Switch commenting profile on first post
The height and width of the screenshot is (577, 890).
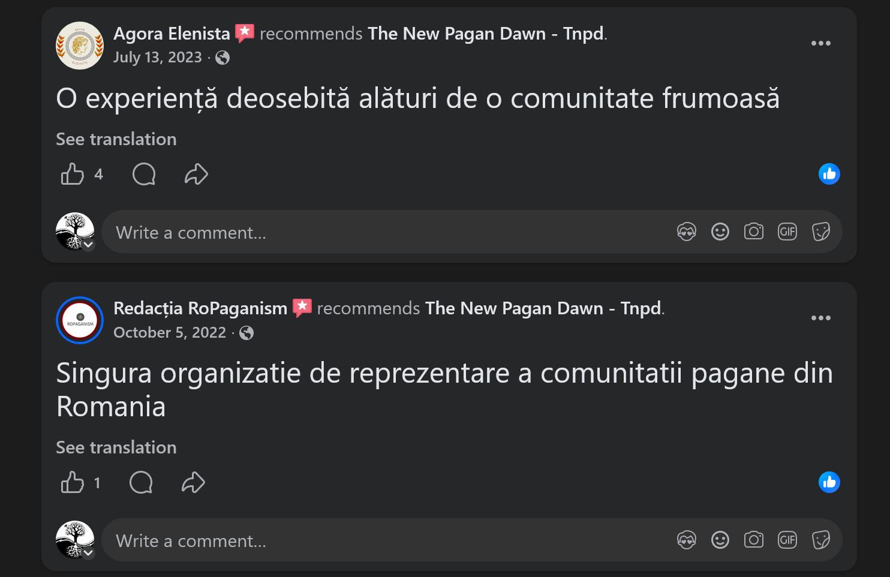[88, 245]
